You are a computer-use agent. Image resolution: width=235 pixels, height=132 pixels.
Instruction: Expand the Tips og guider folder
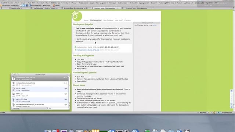pos(102,3)
